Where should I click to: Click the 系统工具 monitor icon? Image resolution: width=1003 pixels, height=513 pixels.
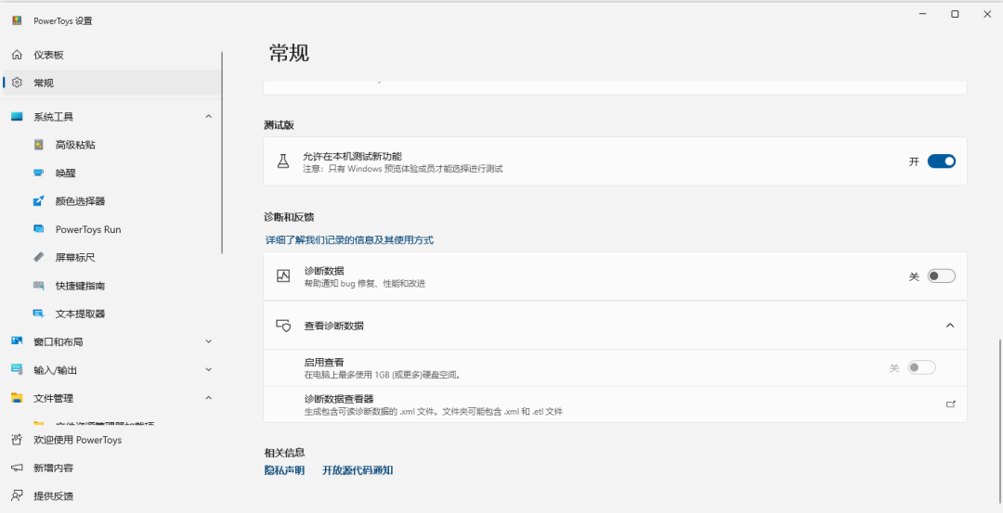tap(18, 117)
